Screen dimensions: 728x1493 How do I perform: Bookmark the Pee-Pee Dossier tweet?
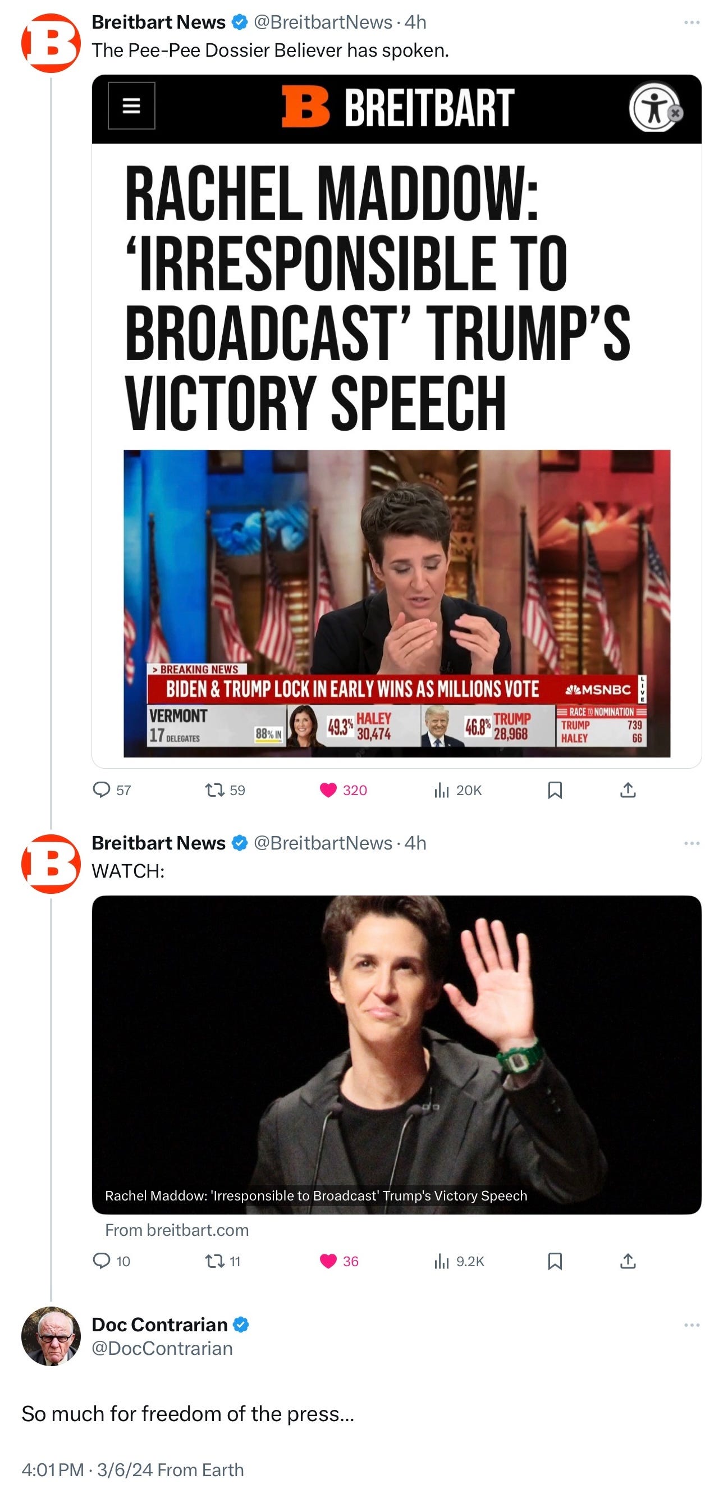tap(555, 790)
